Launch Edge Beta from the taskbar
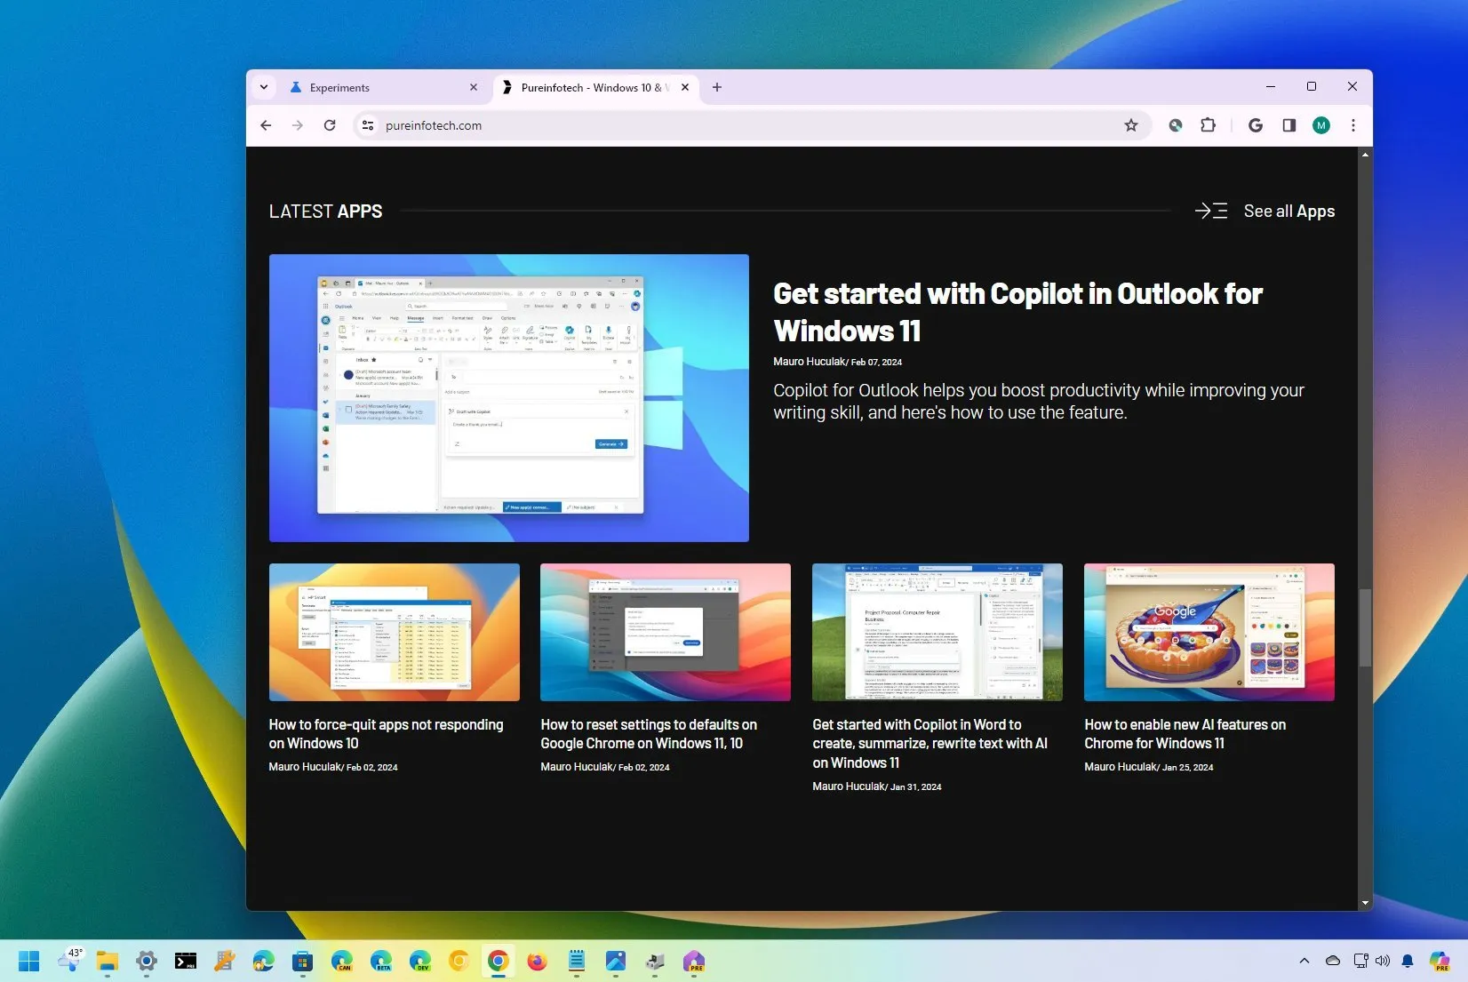Viewport: 1468px width, 982px height. tap(381, 961)
